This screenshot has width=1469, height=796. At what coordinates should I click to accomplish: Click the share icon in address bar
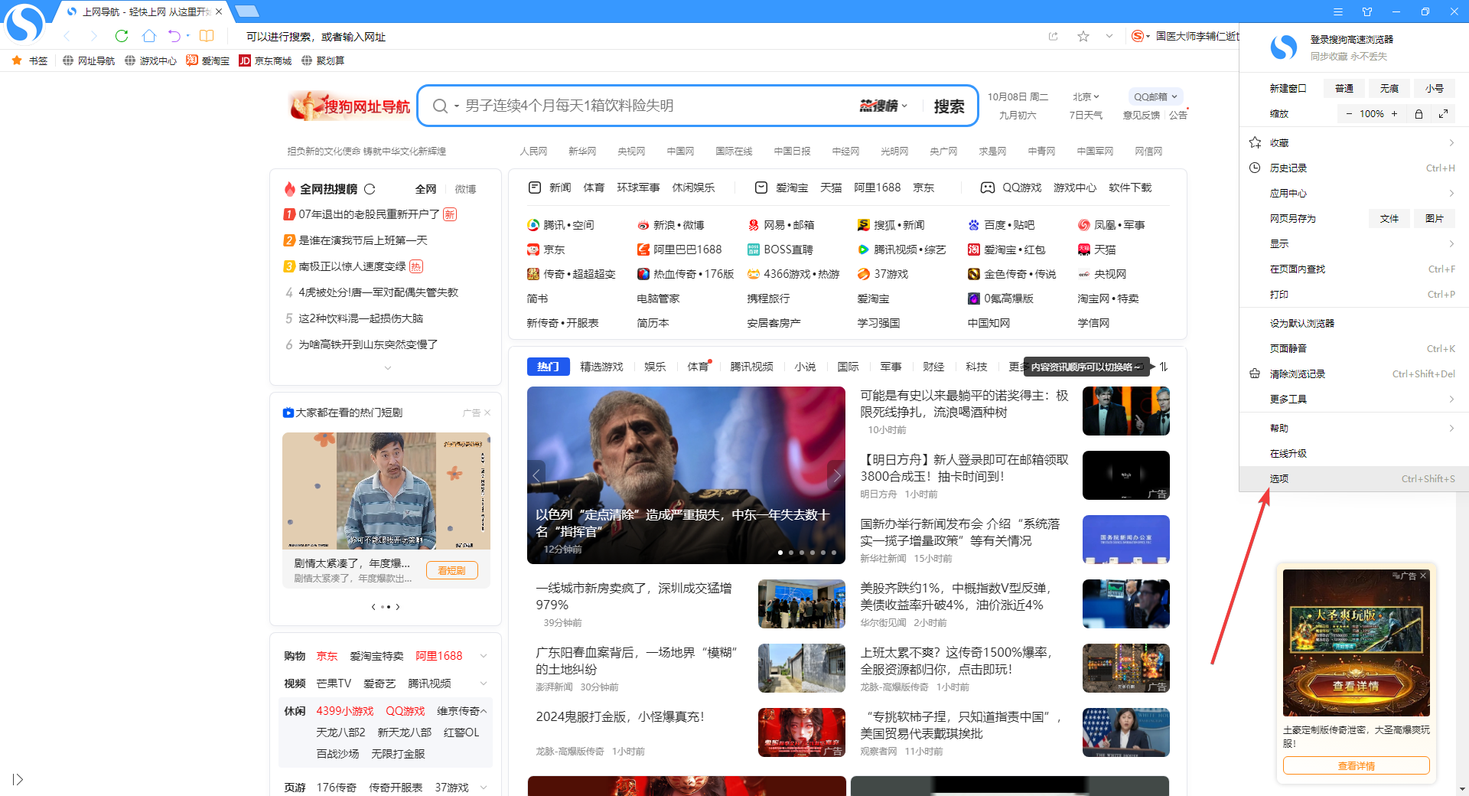pos(1054,36)
